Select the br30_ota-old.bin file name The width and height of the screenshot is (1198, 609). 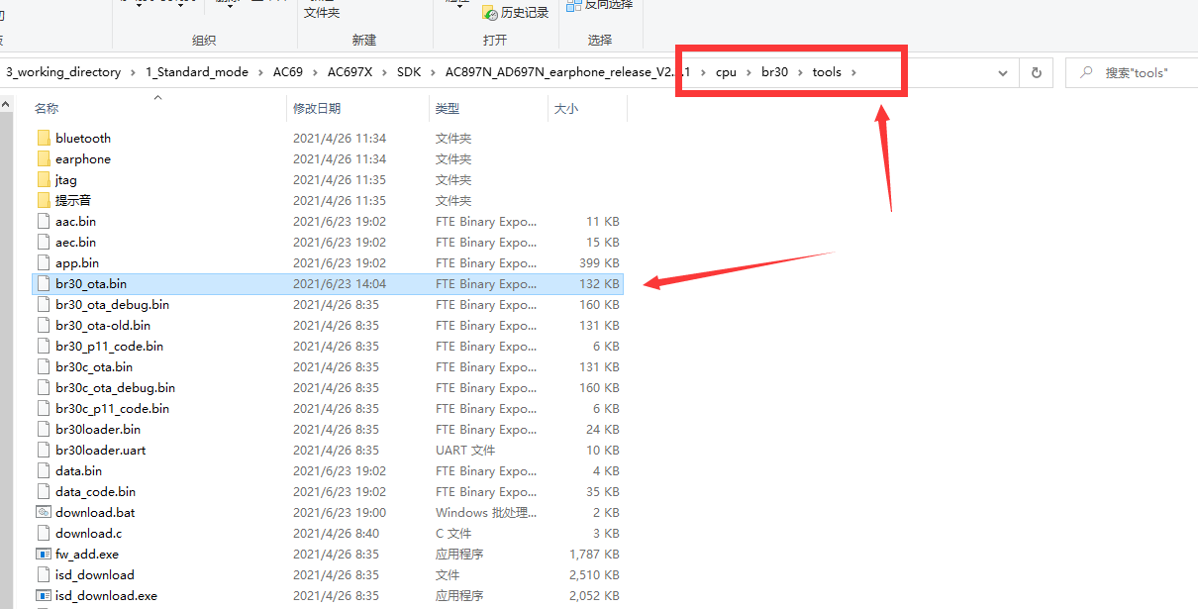pos(103,326)
